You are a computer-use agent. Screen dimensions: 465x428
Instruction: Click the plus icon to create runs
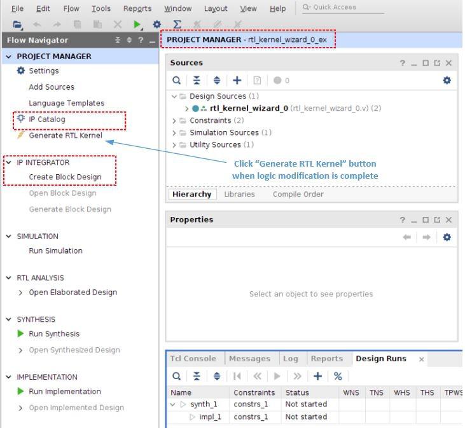point(318,376)
